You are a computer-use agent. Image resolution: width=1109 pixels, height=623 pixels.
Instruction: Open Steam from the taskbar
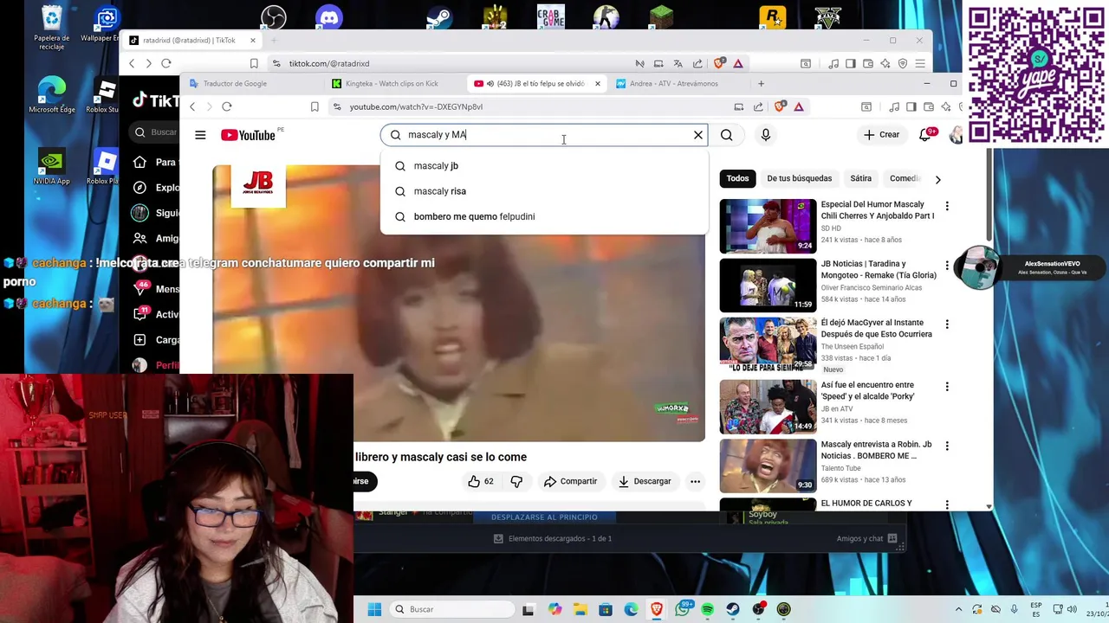click(733, 609)
